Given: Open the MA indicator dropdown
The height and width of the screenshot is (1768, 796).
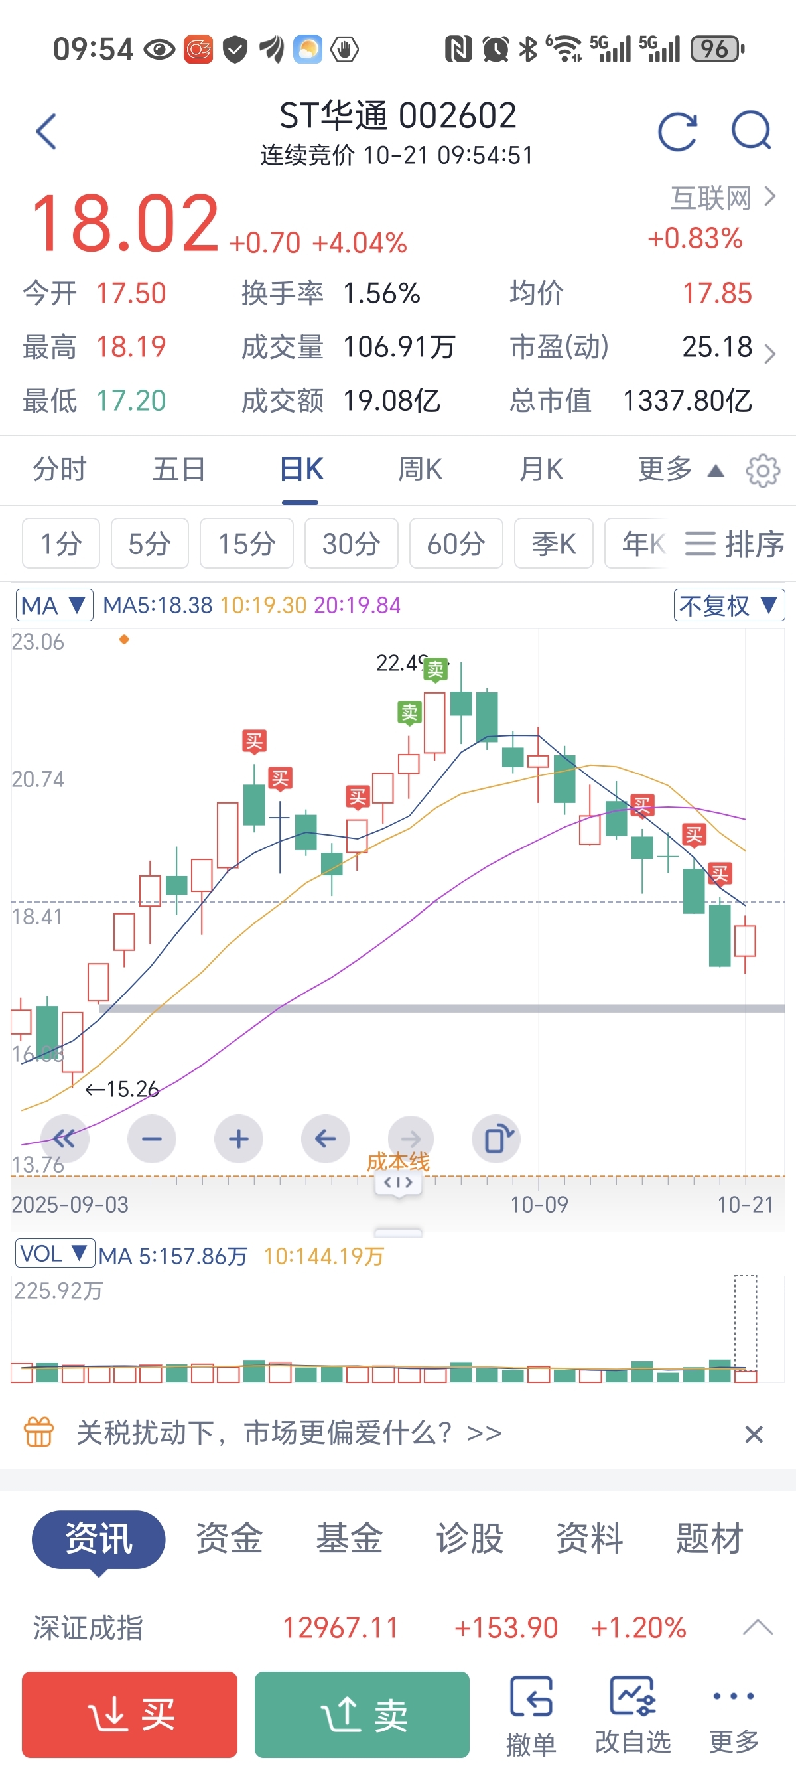Looking at the screenshot, I should point(54,605).
